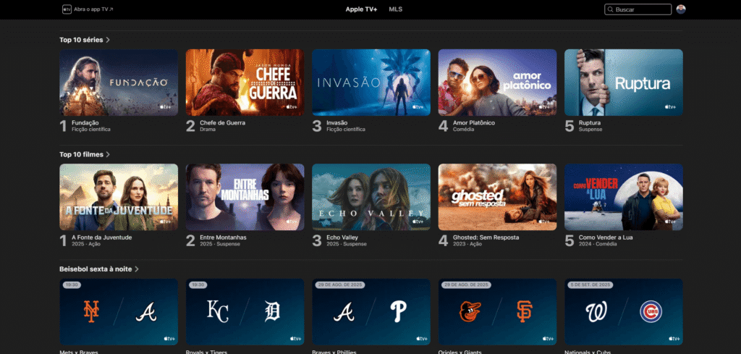The height and width of the screenshot is (354, 741).
Task: Click the Chicago Cubs logo
Action: click(651, 312)
